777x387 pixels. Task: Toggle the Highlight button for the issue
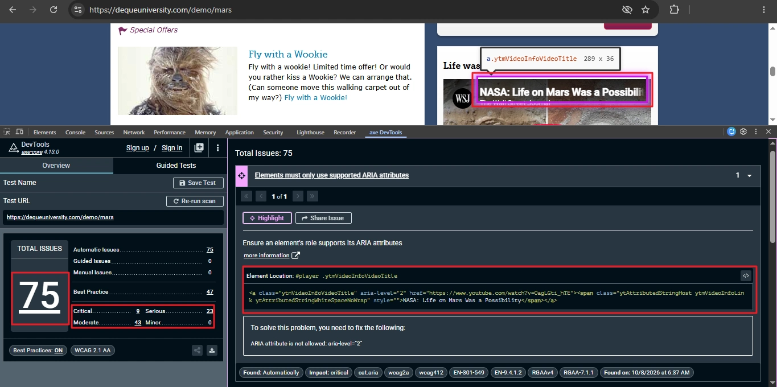point(267,218)
